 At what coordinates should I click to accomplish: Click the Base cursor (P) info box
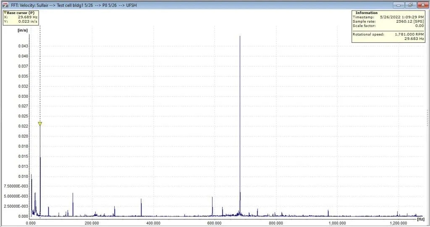tap(21, 18)
